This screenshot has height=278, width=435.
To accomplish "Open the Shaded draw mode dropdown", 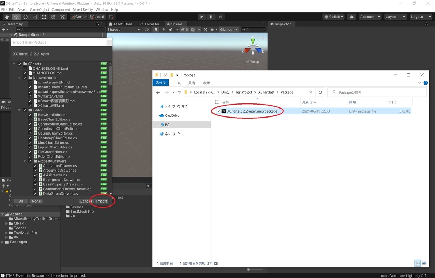I will pos(123,29).
